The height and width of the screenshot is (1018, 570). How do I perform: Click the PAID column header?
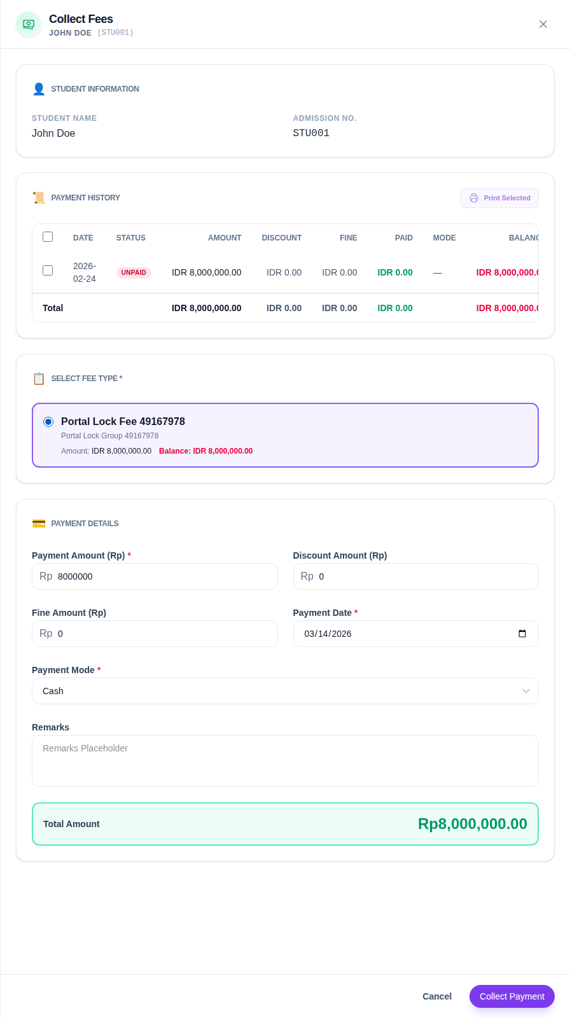pos(404,238)
